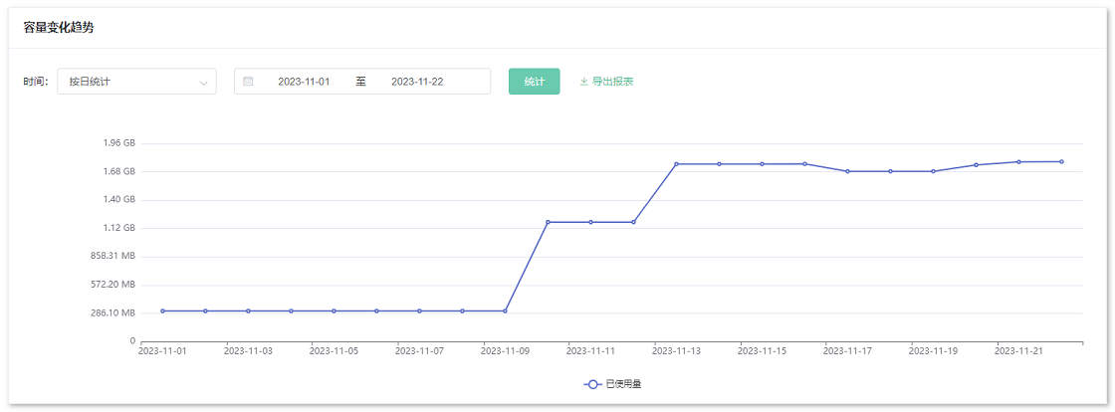Click the 2023-11-11 x-axis label
1115x412 pixels.
[x=591, y=351]
